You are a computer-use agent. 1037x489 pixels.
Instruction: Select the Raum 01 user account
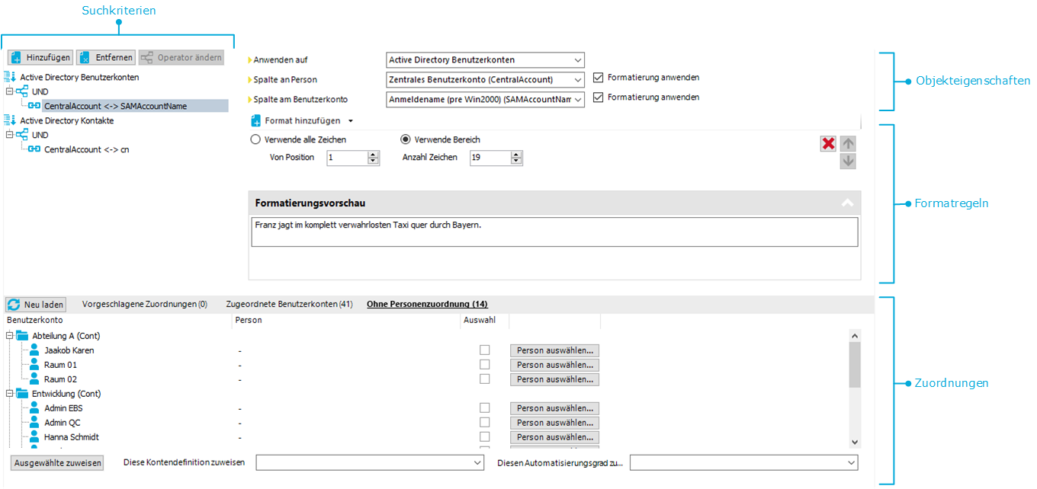pos(60,365)
